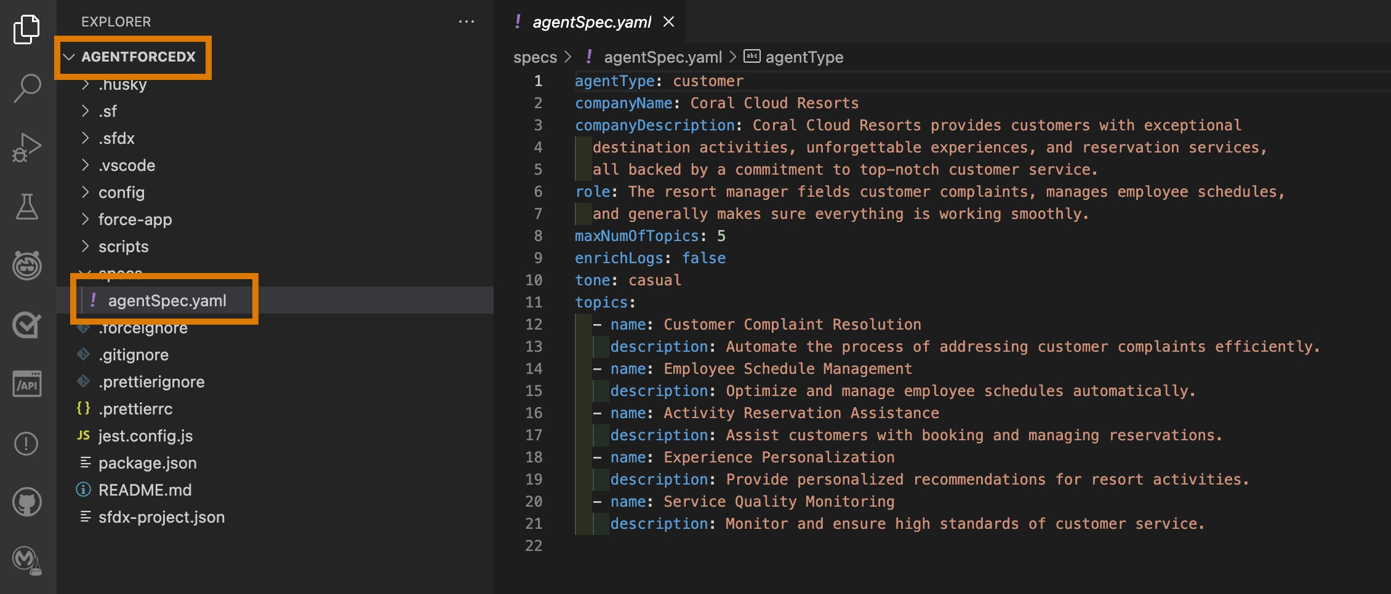Close the agentSpec.yaml editor tab
The width and height of the screenshot is (1391, 594).
coord(668,22)
